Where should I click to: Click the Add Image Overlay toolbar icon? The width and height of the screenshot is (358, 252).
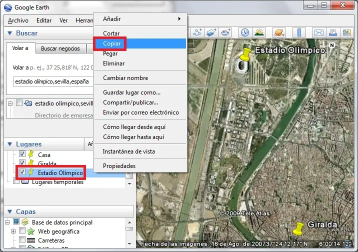[211, 32]
